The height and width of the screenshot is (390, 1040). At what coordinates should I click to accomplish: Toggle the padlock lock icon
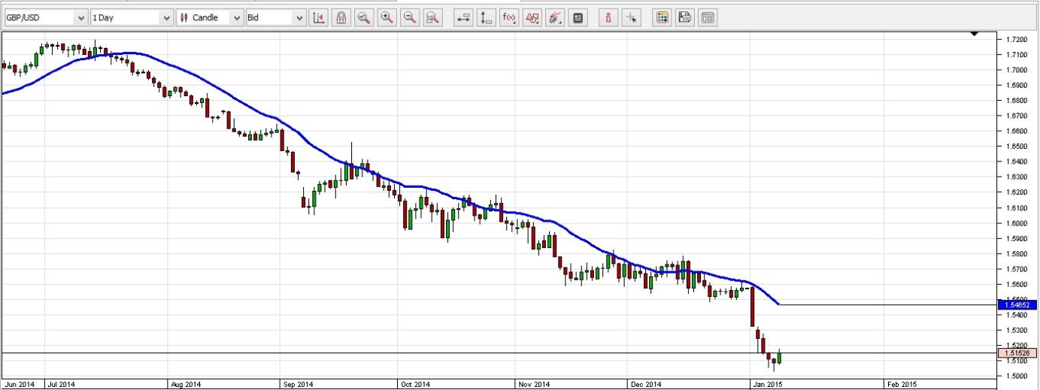[x=341, y=17]
